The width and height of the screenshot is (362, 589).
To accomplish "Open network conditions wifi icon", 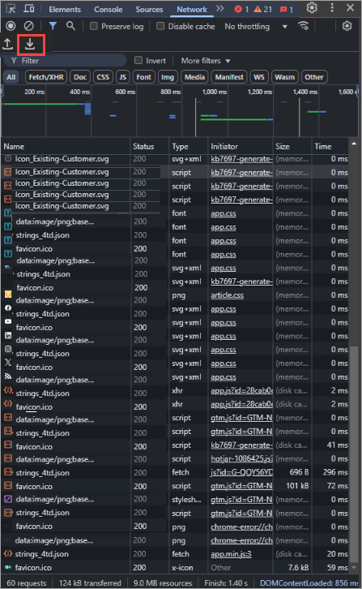I will (x=303, y=26).
